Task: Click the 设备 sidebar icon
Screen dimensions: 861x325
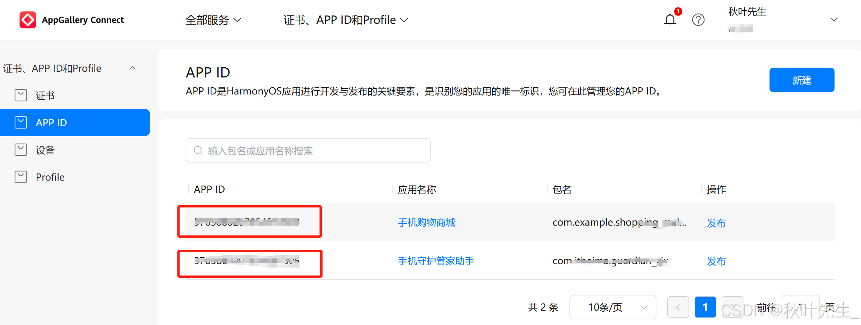Action: tap(21, 150)
